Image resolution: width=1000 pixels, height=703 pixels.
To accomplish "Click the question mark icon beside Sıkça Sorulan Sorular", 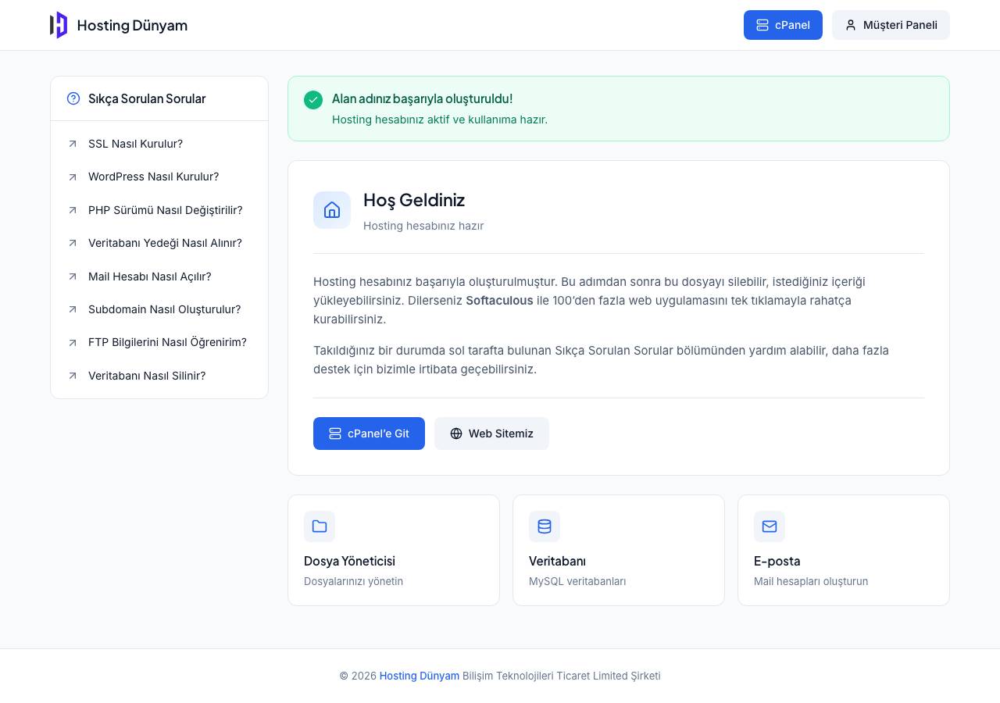I will pyautogui.click(x=73, y=98).
